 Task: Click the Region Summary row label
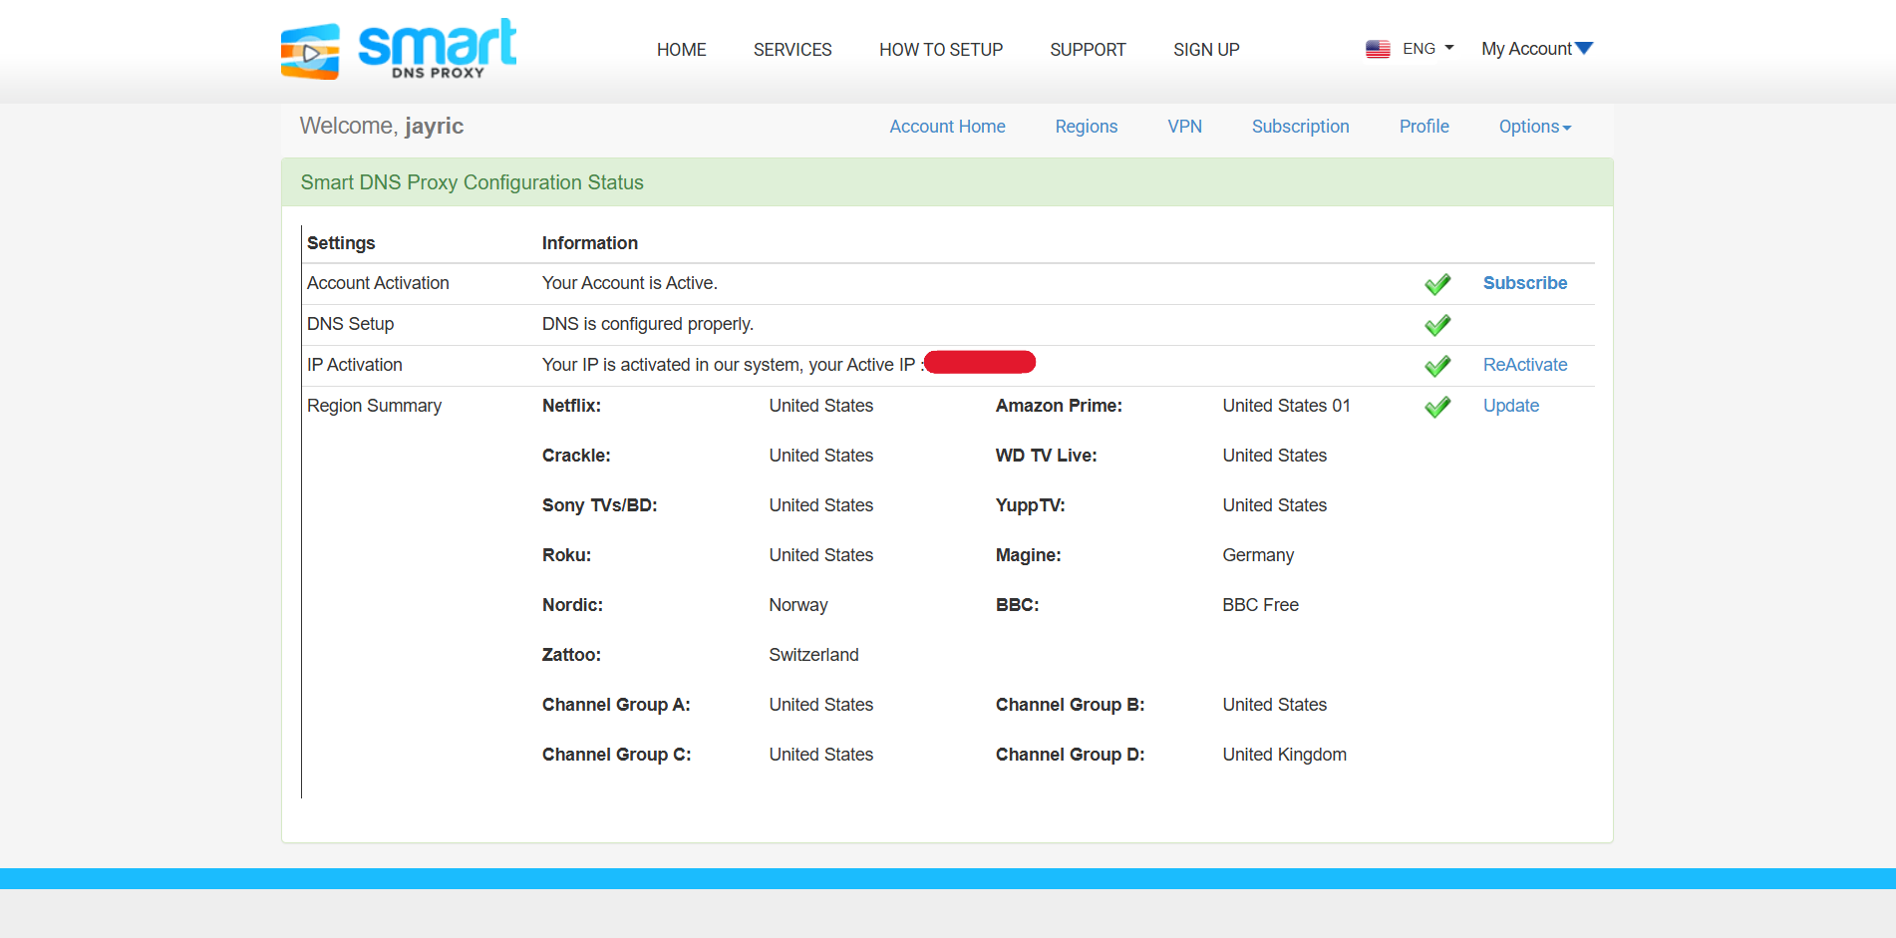[x=374, y=406]
